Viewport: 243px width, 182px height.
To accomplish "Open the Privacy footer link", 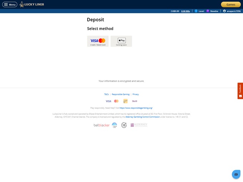I will click(135, 94).
